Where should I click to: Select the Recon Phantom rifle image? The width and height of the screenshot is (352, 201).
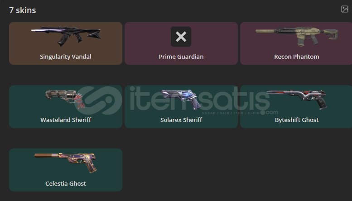(x=297, y=37)
